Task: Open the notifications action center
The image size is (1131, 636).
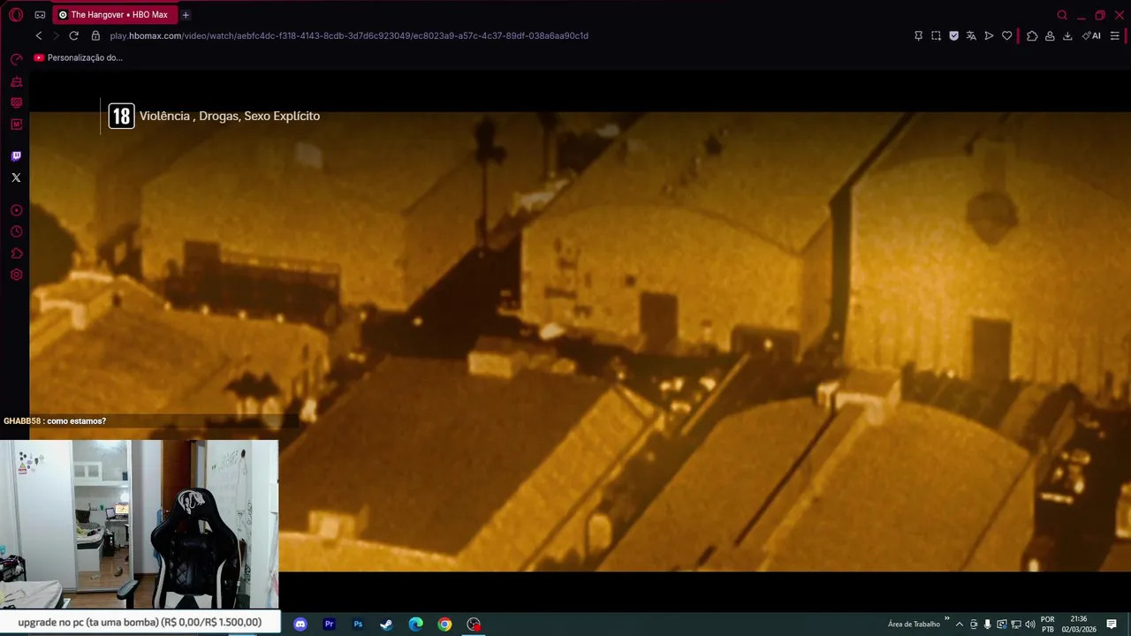Action: 1112,625
